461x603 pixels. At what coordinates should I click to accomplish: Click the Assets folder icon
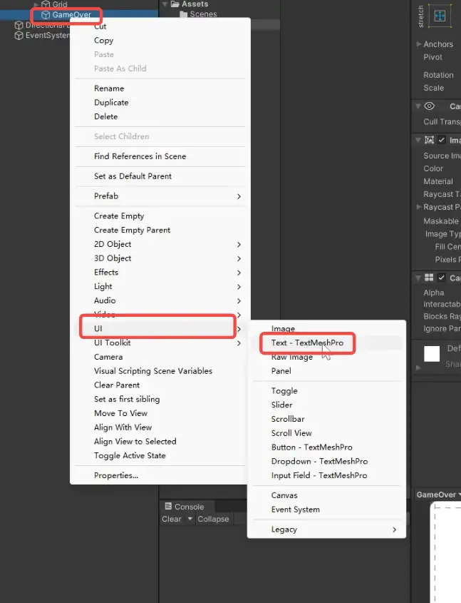pos(175,4)
